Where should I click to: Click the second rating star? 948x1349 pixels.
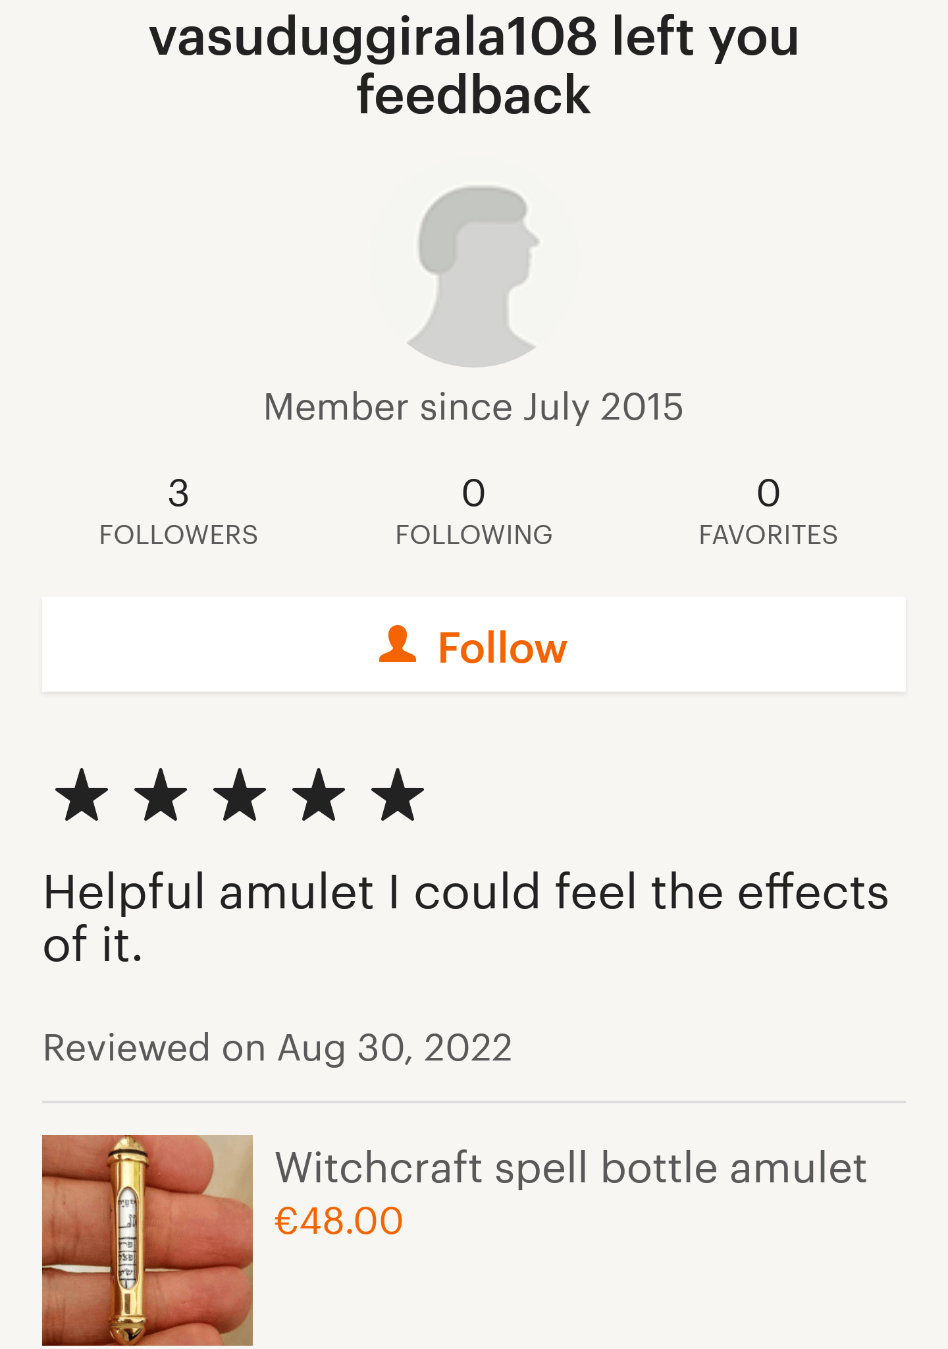[161, 795]
